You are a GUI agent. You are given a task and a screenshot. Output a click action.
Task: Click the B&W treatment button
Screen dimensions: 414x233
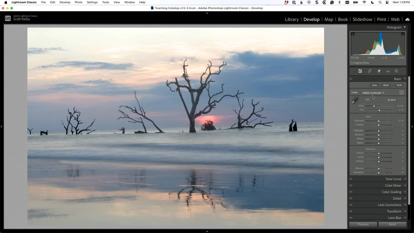pyautogui.click(x=386, y=85)
